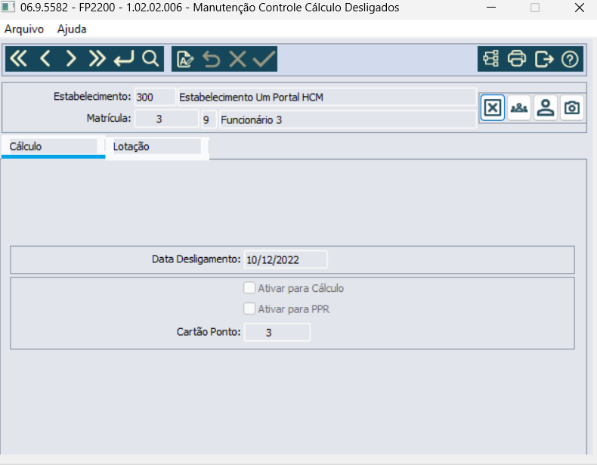This screenshot has width=597, height=465.
Task: Click the cancel X toolbar icon
Action: (x=237, y=59)
